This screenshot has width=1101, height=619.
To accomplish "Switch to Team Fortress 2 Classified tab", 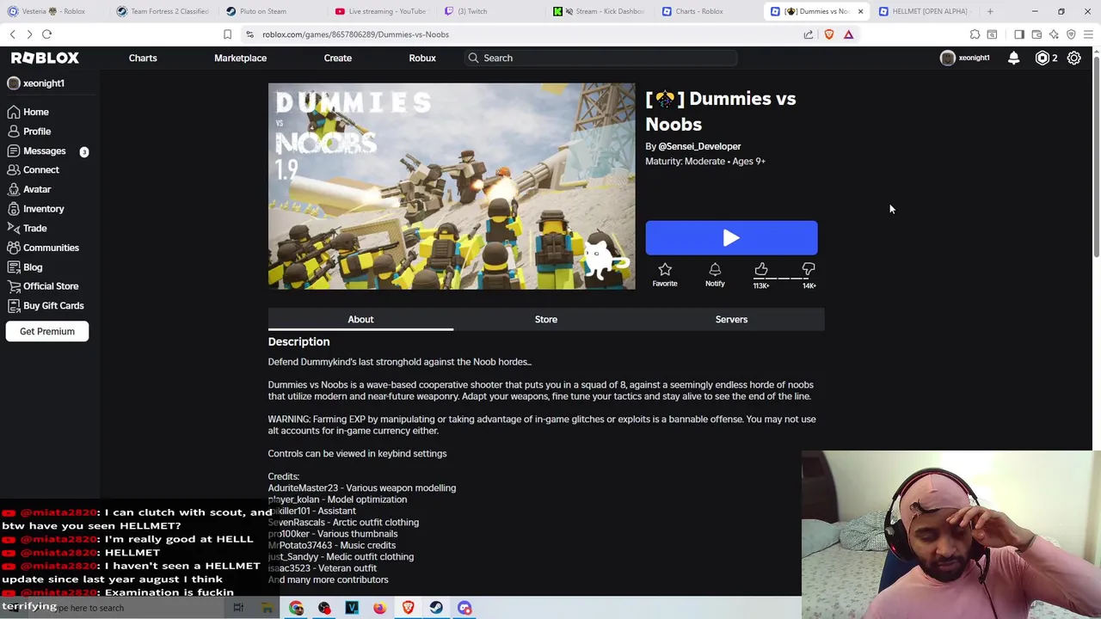I will pyautogui.click(x=162, y=11).
